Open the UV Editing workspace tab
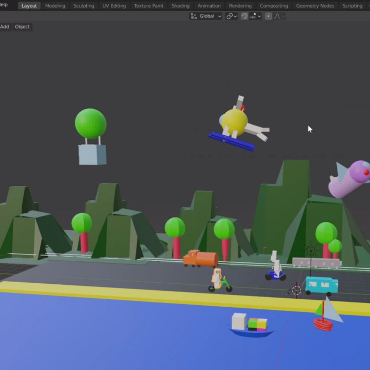Screen dimensions: 370x370 pyautogui.click(x=114, y=6)
